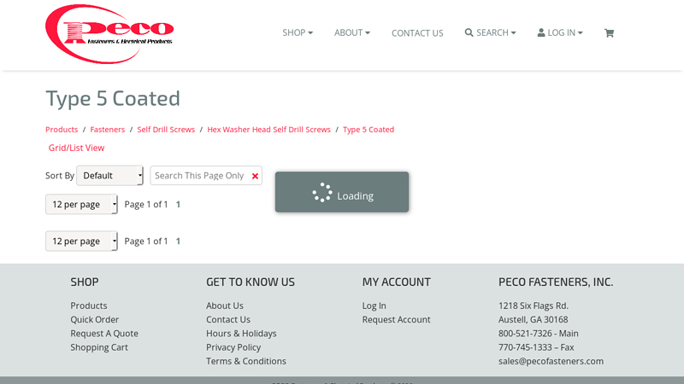Click the user Log In icon

point(541,32)
